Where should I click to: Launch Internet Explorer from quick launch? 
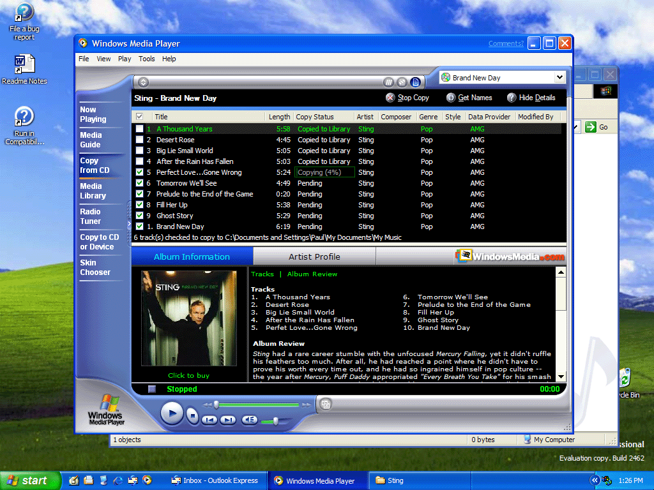(x=118, y=480)
